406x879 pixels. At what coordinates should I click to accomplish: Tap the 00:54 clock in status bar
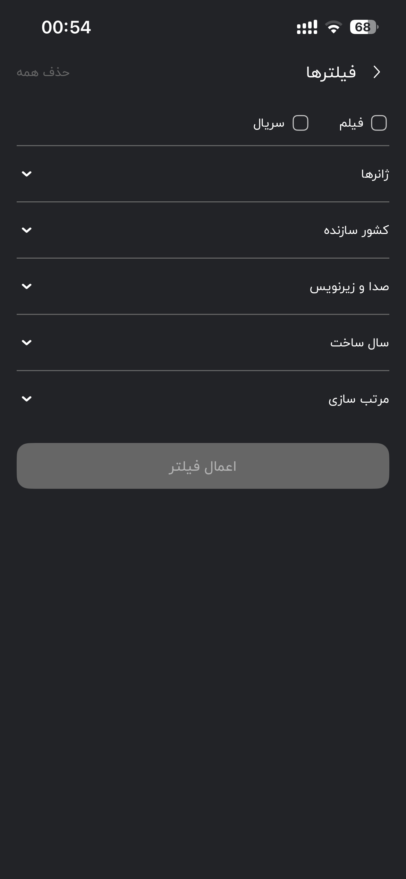[x=66, y=27]
